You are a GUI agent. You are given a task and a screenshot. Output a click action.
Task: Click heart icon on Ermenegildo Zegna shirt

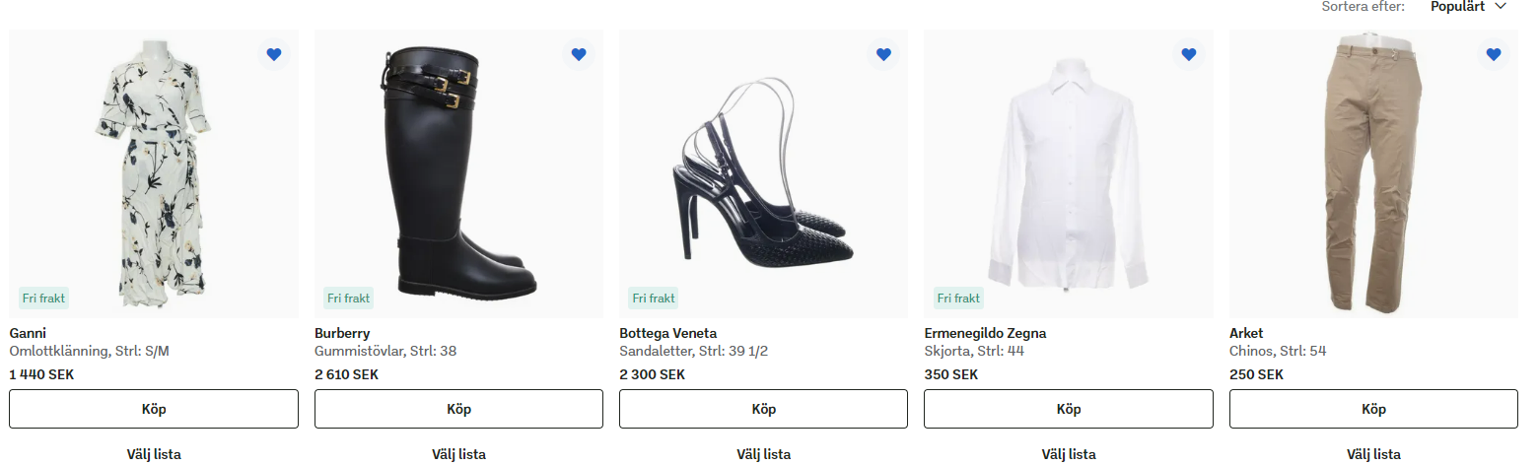1189,54
